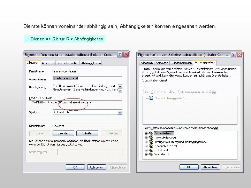
Task: Click the Pfad zur EXE-Datei field
Action: (x=76, y=103)
